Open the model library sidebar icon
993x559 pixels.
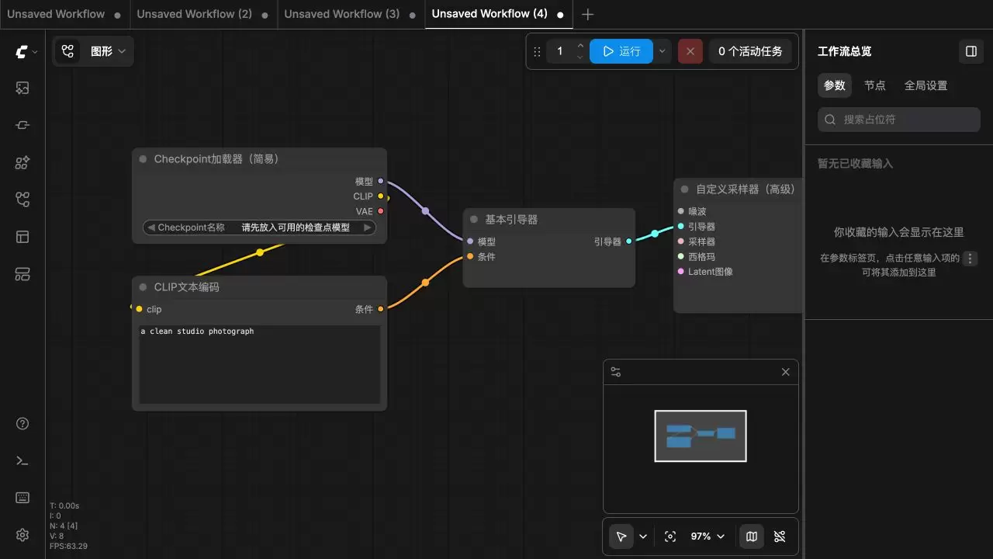[x=22, y=163]
